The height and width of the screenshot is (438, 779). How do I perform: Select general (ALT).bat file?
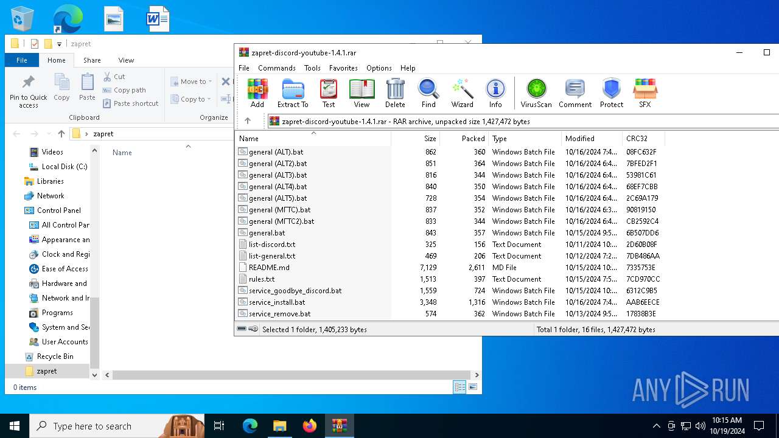click(x=276, y=152)
